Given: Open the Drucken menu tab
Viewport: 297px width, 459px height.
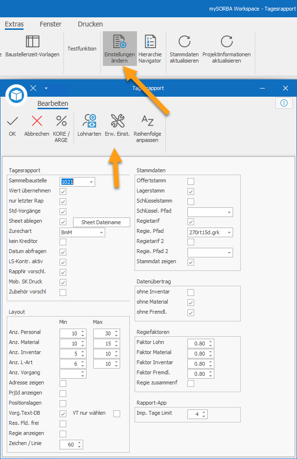Looking at the screenshot, I should pos(90,24).
